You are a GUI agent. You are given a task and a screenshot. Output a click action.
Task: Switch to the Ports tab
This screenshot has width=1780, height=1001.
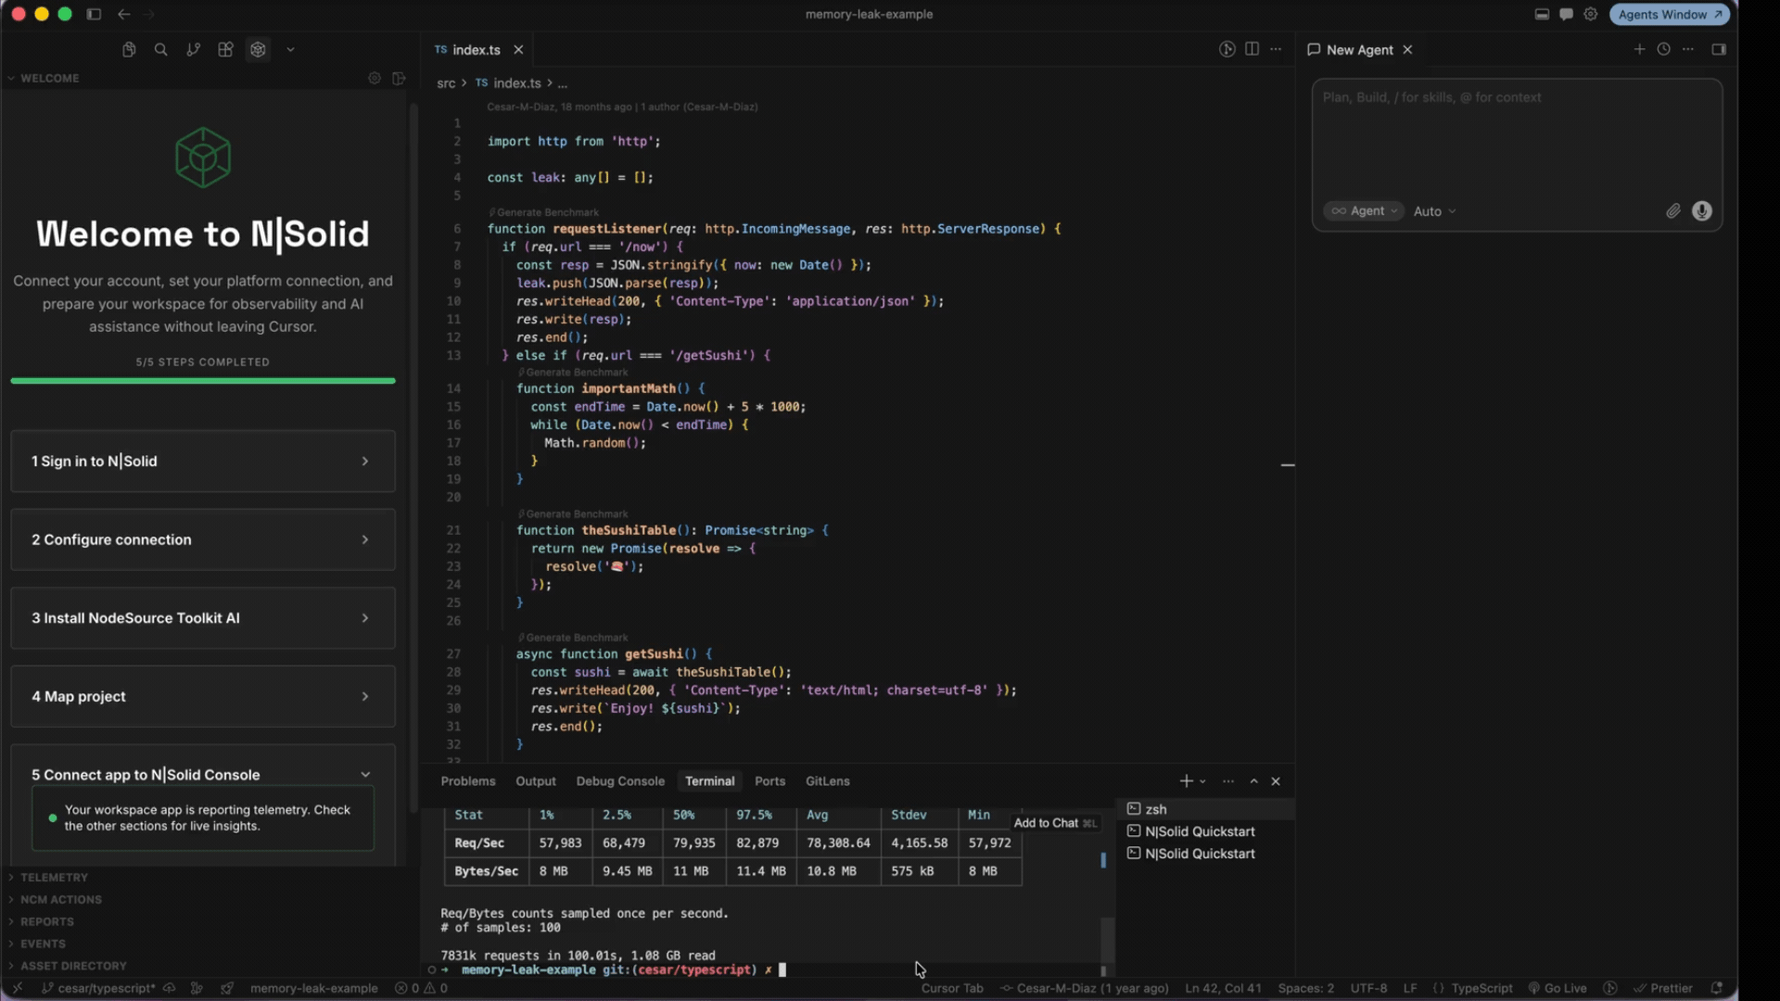click(x=769, y=781)
